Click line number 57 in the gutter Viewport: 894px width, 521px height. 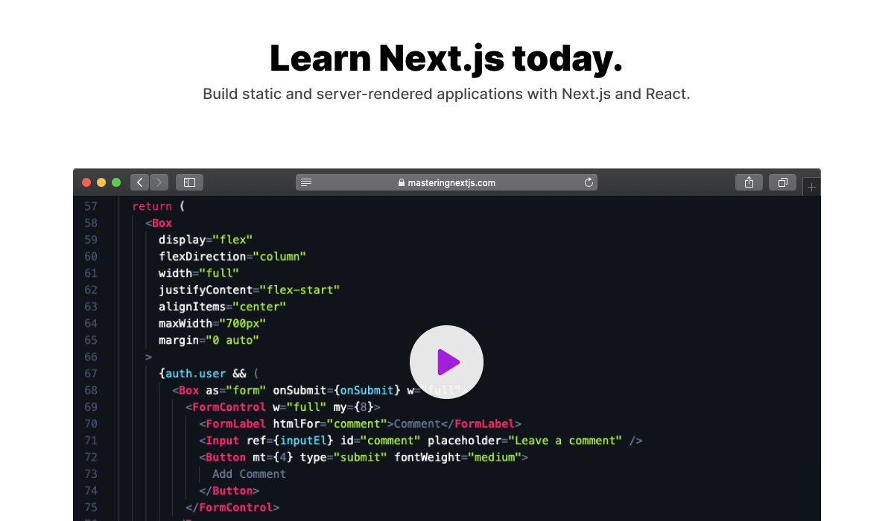pyautogui.click(x=91, y=206)
